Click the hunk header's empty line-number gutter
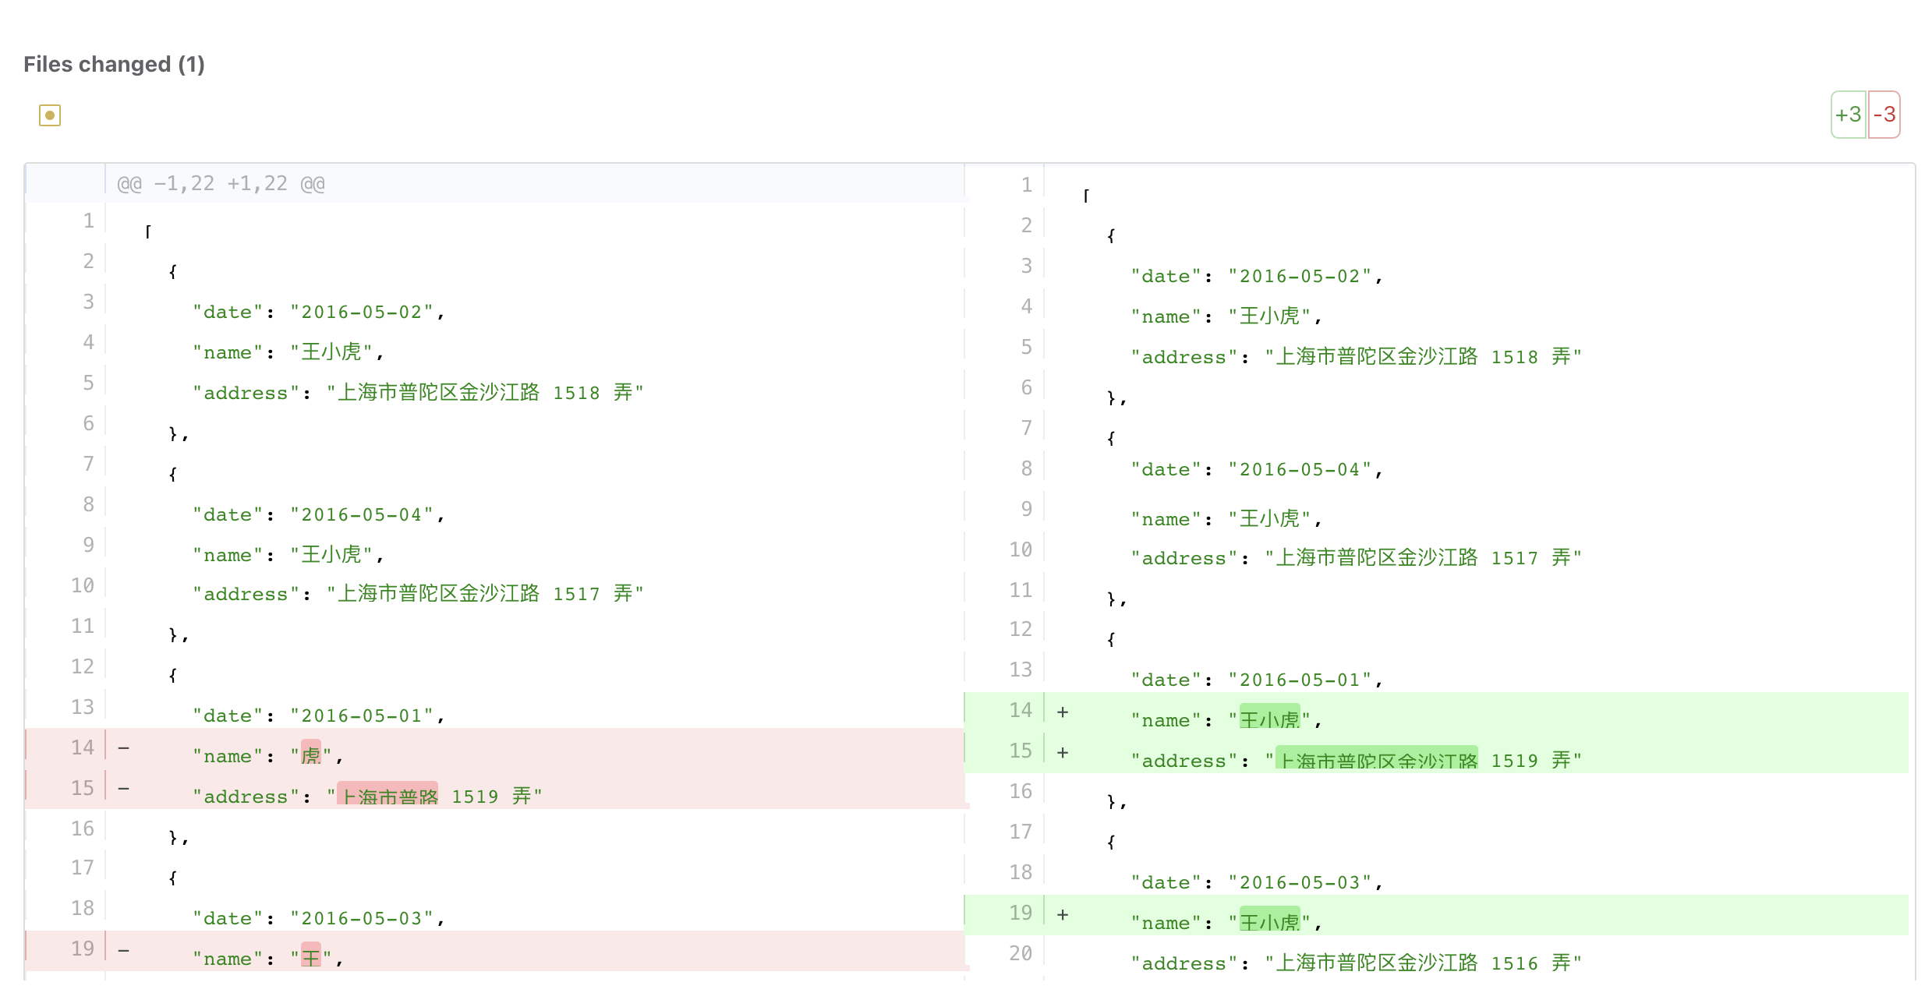 click(65, 182)
